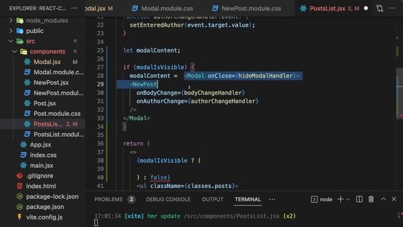Switch to Debug Console tab

[x=168, y=199]
